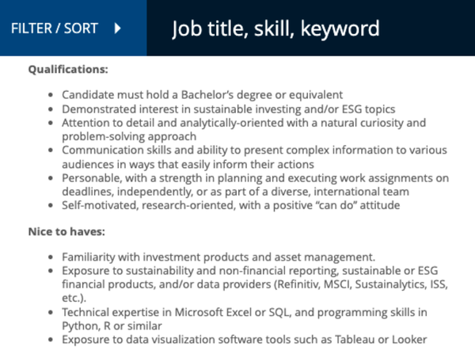Click the Python, R or similar text
475x362 pixels.
(116, 326)
